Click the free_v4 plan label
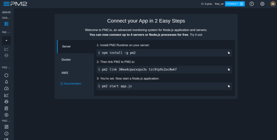 [x=219, y=4]
